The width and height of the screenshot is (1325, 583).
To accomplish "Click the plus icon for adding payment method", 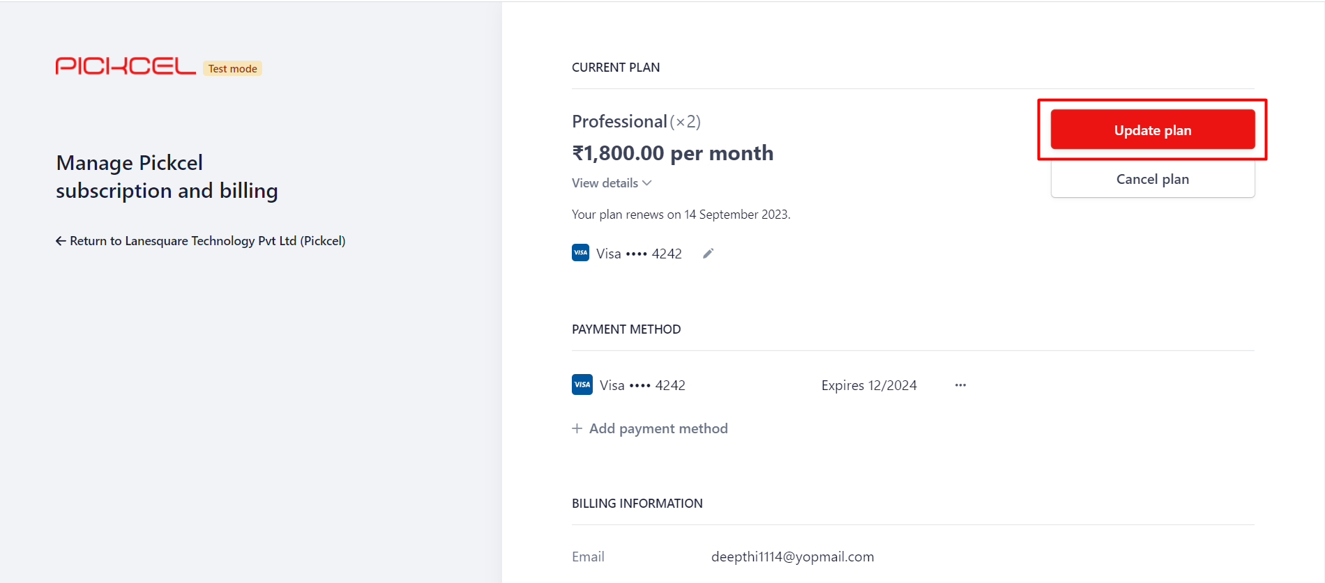I will 577,428.
